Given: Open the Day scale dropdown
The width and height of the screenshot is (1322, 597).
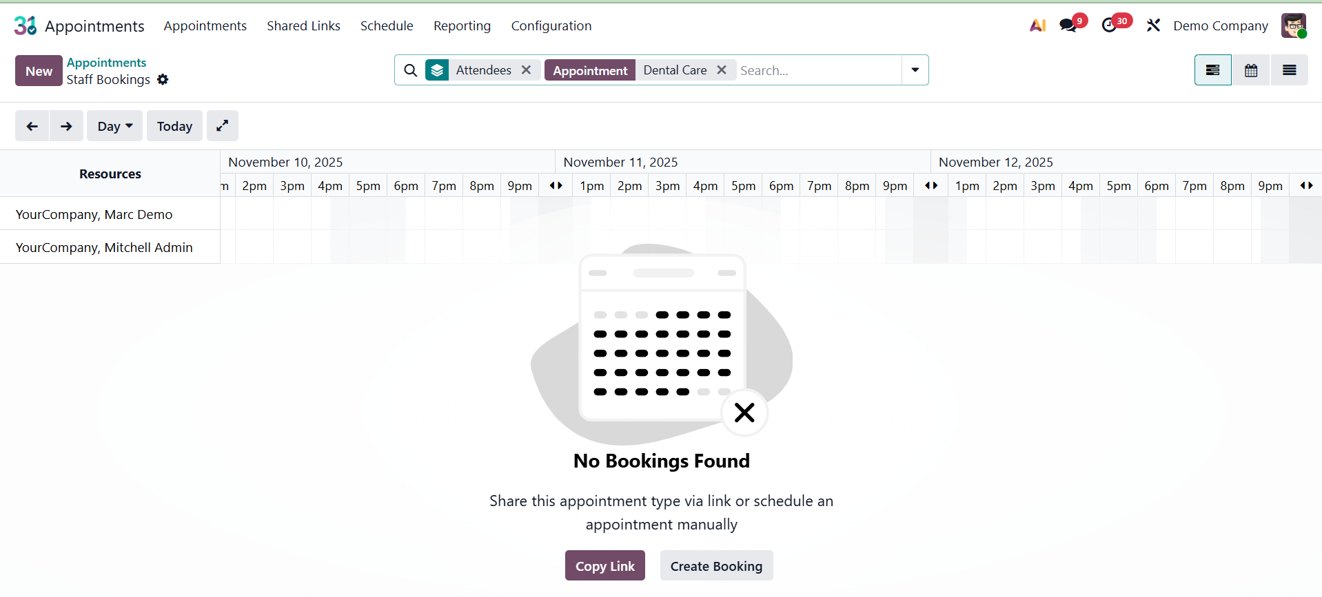Looking at the screenshot, I should [x=114, y=125].
